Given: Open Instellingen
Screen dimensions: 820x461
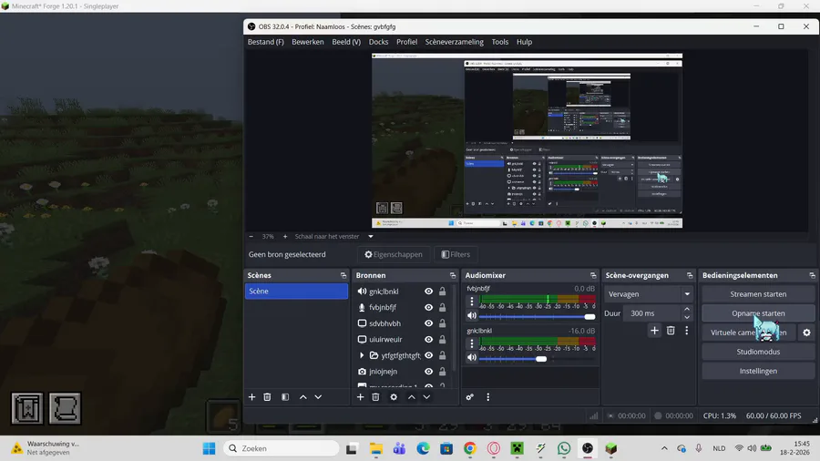Looking at the screenshot, I should (758, 371).
